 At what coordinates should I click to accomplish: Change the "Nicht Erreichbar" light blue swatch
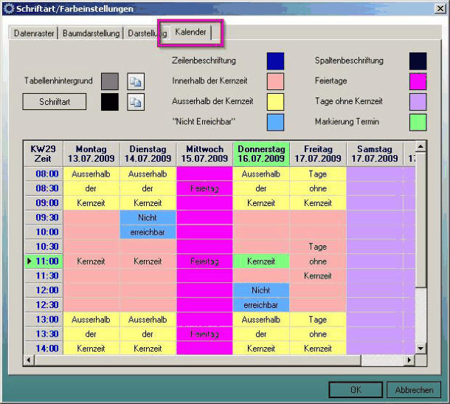pyautogui.click(x=275, y=123)
